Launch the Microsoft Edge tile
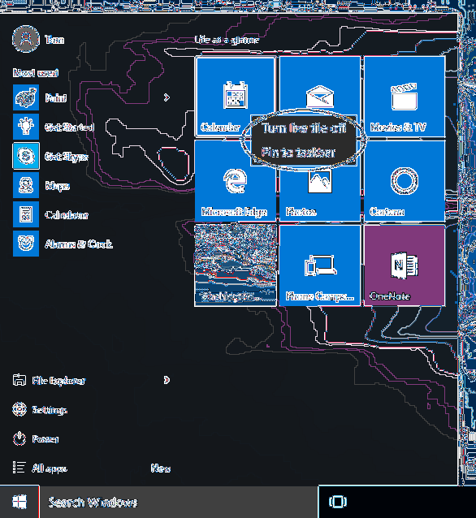The image size is (476, 518). (x=235, y=181)
